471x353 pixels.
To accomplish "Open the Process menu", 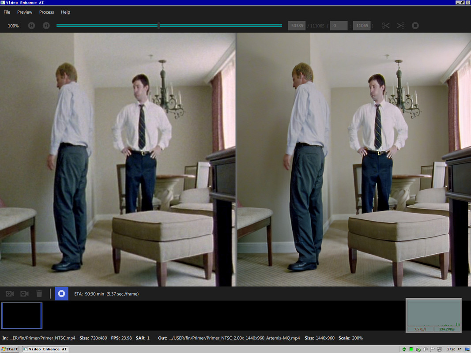I will (46, 12).
